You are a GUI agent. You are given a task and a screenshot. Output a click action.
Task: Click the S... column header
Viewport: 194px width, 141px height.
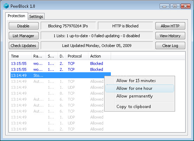point(52,56)
